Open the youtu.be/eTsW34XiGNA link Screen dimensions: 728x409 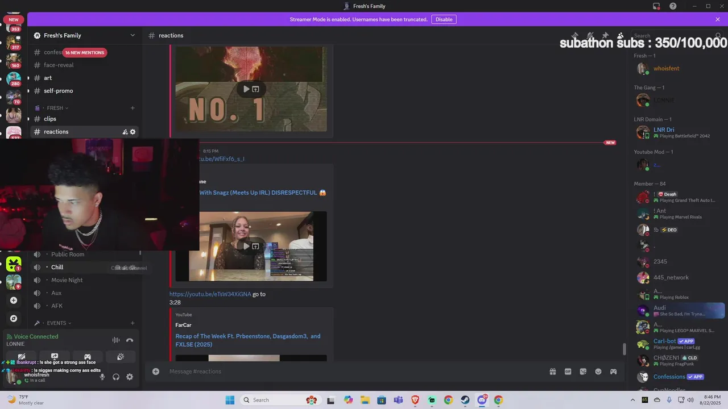210,294
